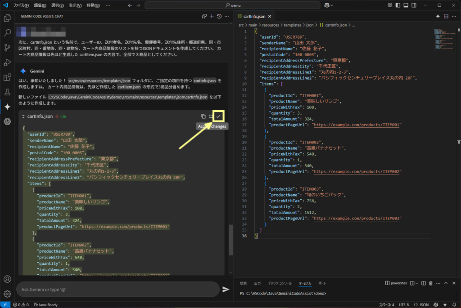Open the 選択(S) menu
This screenshot has height=308, width=461.
57,5
